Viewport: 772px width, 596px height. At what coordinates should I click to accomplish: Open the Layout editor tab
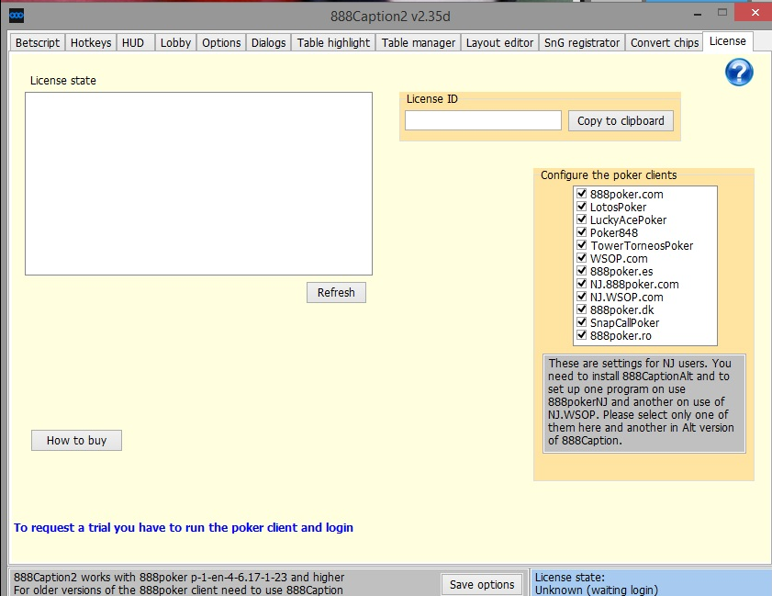[x=499, y=43]
